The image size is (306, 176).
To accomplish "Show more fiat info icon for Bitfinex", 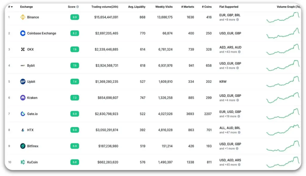I will pos(237,149).
